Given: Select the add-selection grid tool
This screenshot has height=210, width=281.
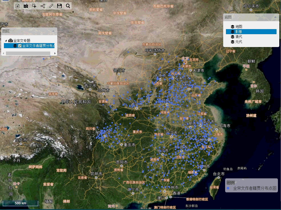Looking at the screenshot, I should (34, 6).
